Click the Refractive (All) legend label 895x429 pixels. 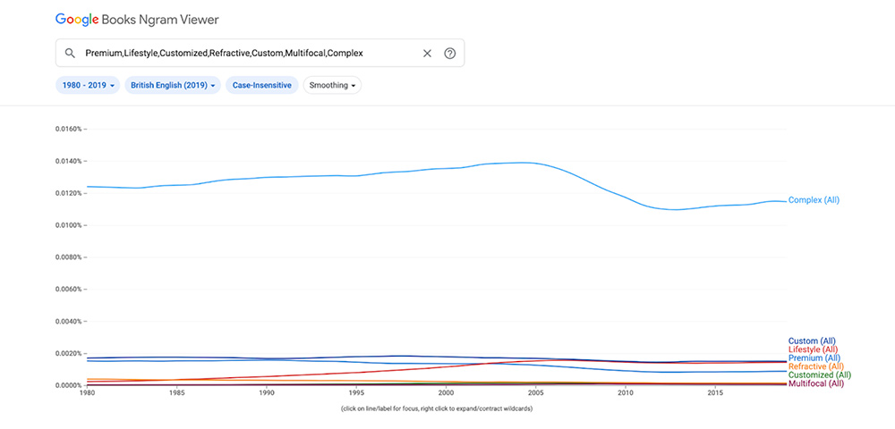pyautogui.click(x=815, y=366)
